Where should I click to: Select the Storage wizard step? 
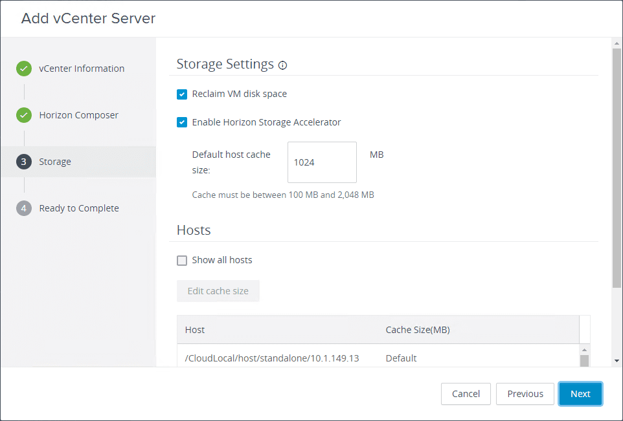point(55,162)
